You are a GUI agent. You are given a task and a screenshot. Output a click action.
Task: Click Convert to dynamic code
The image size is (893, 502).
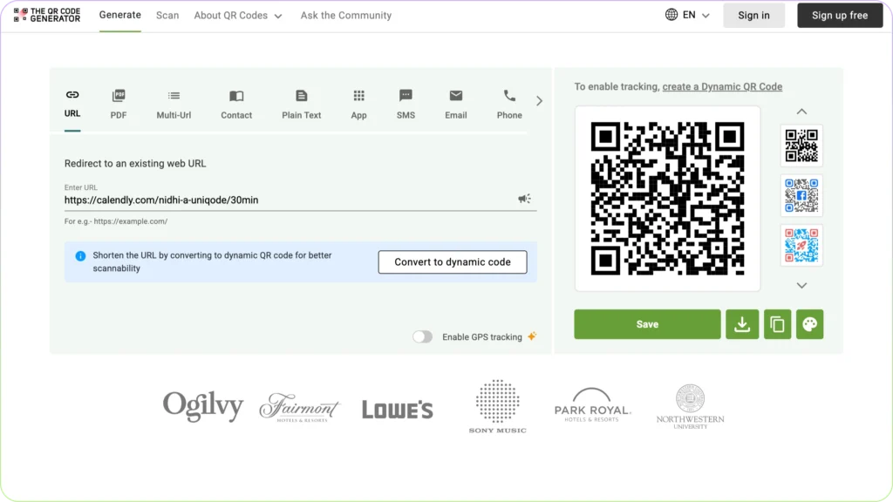452,261
